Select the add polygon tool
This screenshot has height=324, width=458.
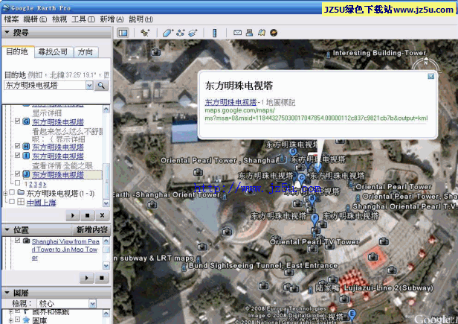[x=168, y=33]
